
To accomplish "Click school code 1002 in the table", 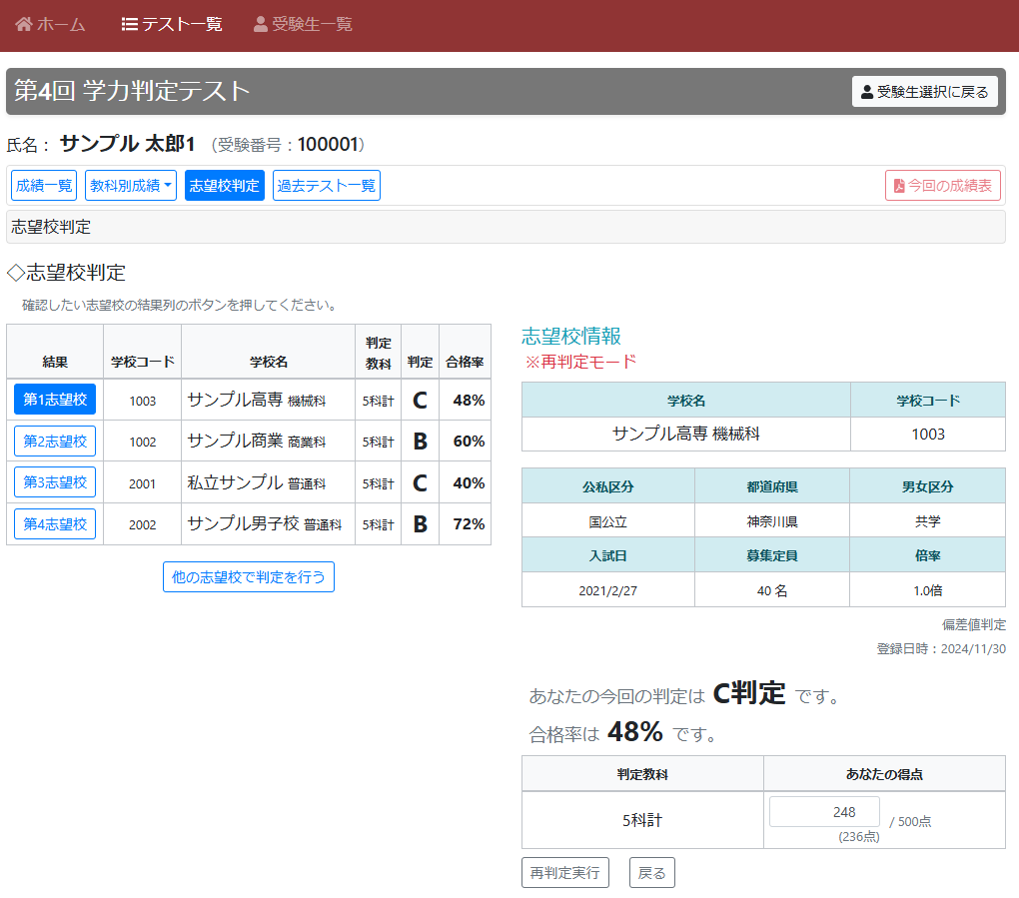I will pos(142,443).
